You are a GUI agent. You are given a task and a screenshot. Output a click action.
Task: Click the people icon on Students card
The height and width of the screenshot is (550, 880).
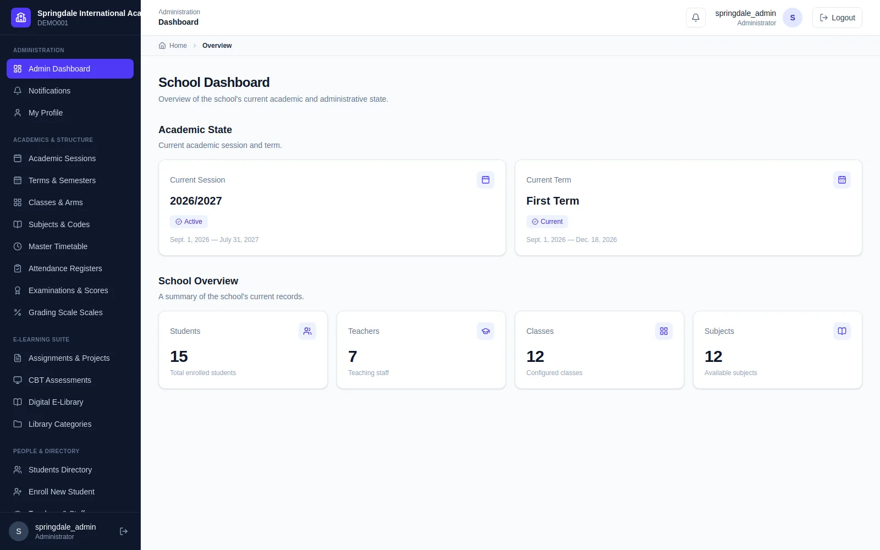307,331
